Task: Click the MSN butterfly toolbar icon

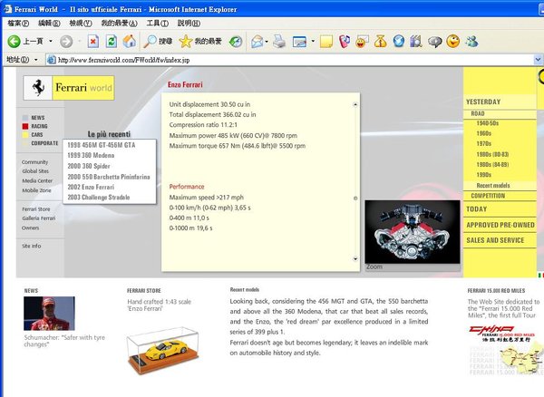Action: 345,42
